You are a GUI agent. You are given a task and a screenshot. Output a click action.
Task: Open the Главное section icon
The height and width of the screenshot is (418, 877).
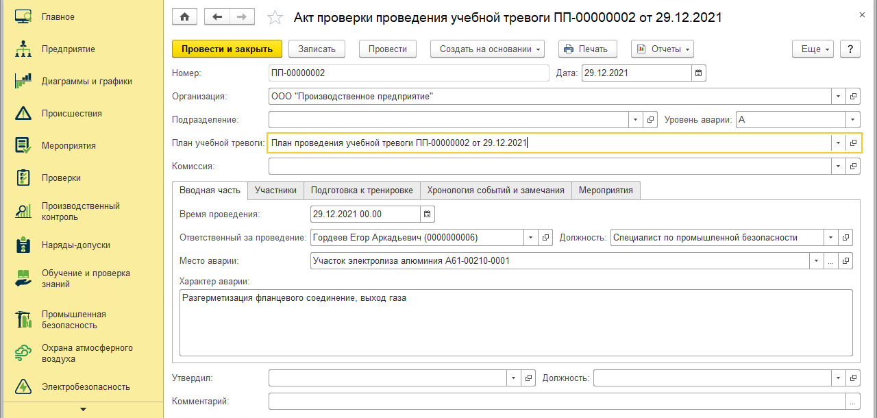point(23,16)
